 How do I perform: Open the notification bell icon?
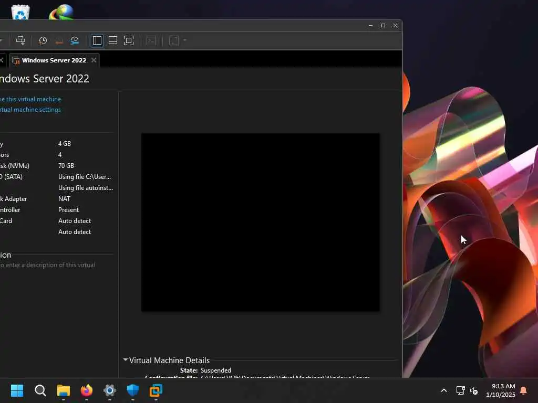tap(524, 390)
